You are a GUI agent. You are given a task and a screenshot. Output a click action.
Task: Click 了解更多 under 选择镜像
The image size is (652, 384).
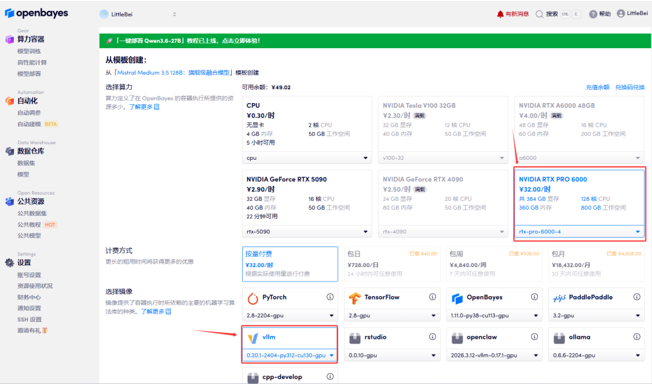click(156, 312)
